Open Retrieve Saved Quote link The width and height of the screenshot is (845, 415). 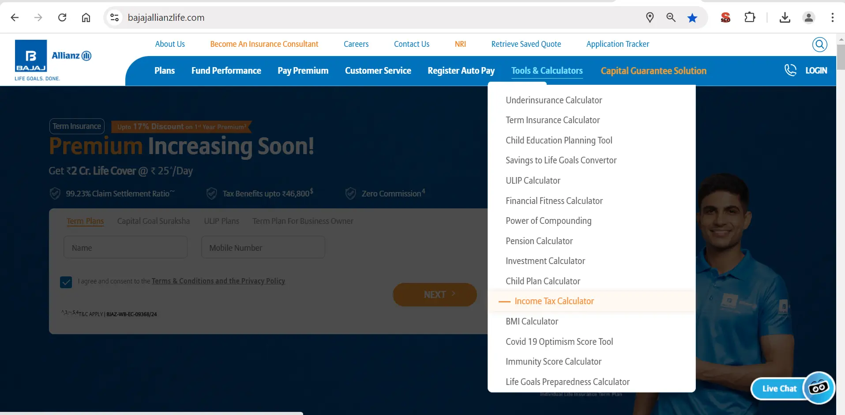tap(526, 44)
